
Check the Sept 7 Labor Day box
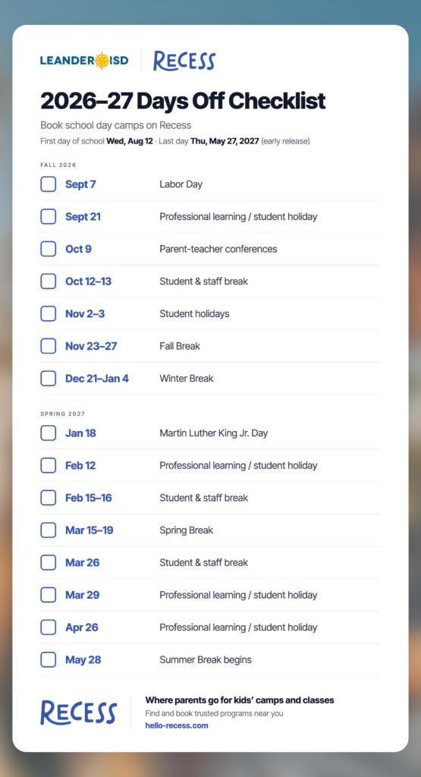[48, 184]
